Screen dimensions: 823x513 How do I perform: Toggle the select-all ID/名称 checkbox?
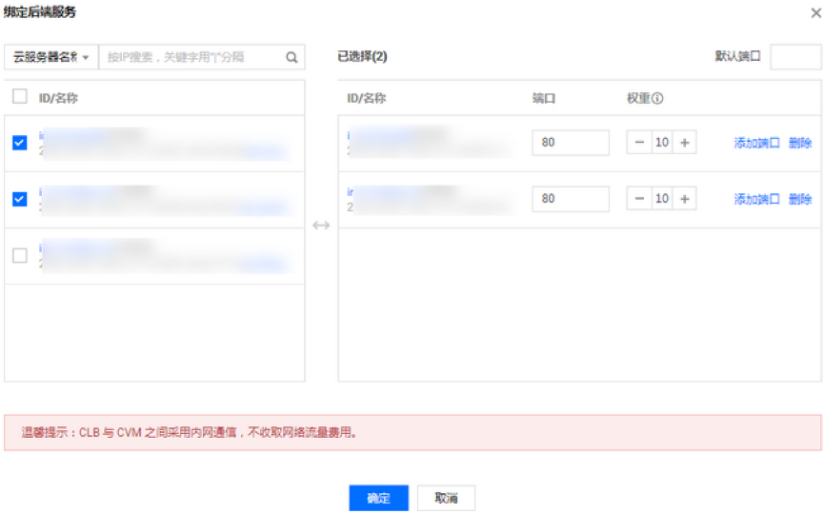pos(20,96)
